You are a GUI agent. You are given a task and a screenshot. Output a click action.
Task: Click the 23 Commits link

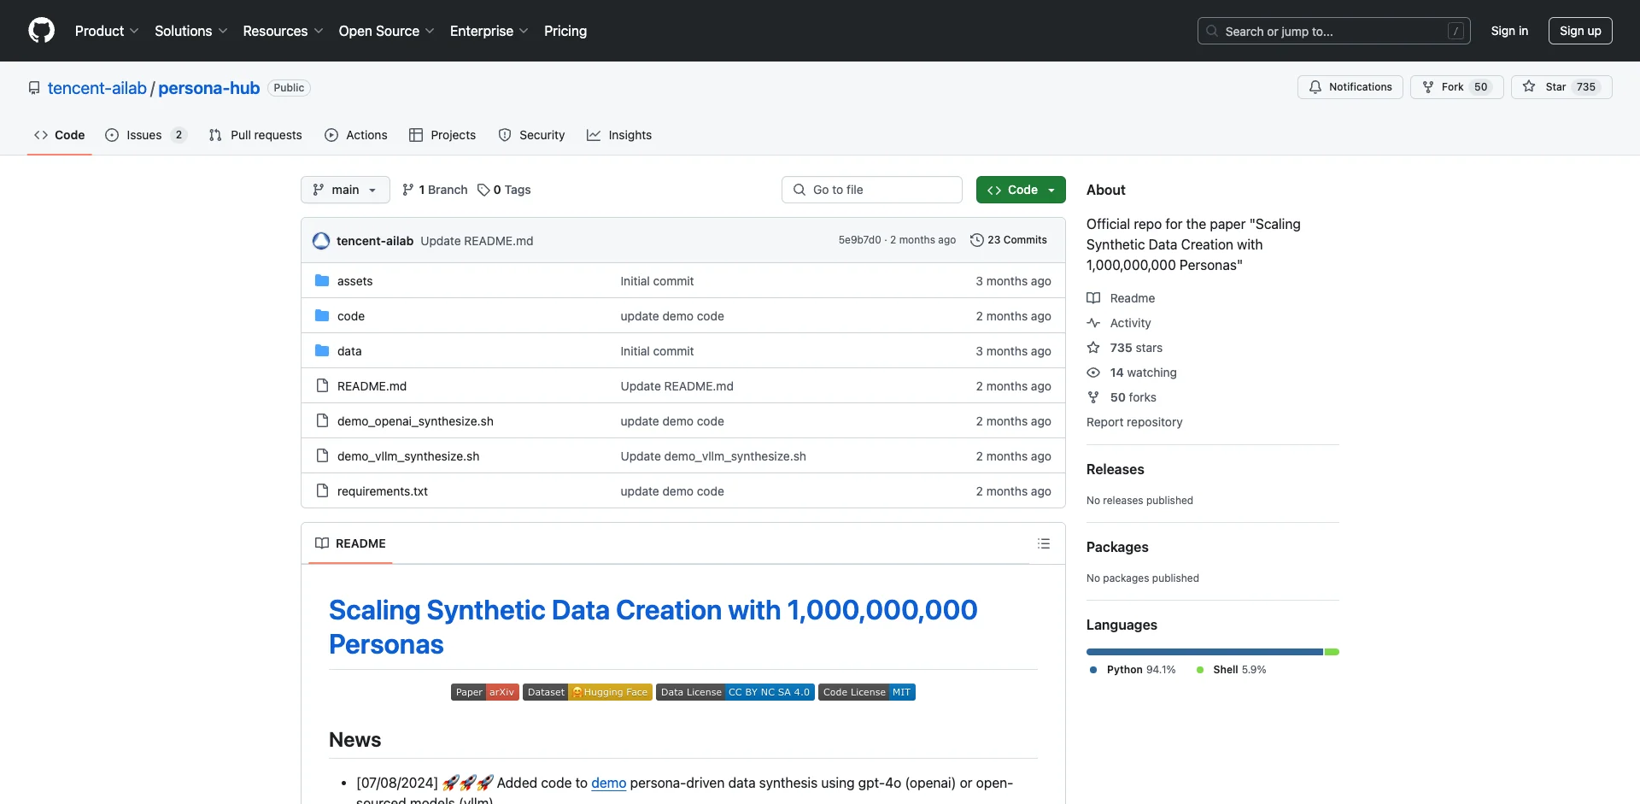pyautogui.click(x=1009, y=240)
